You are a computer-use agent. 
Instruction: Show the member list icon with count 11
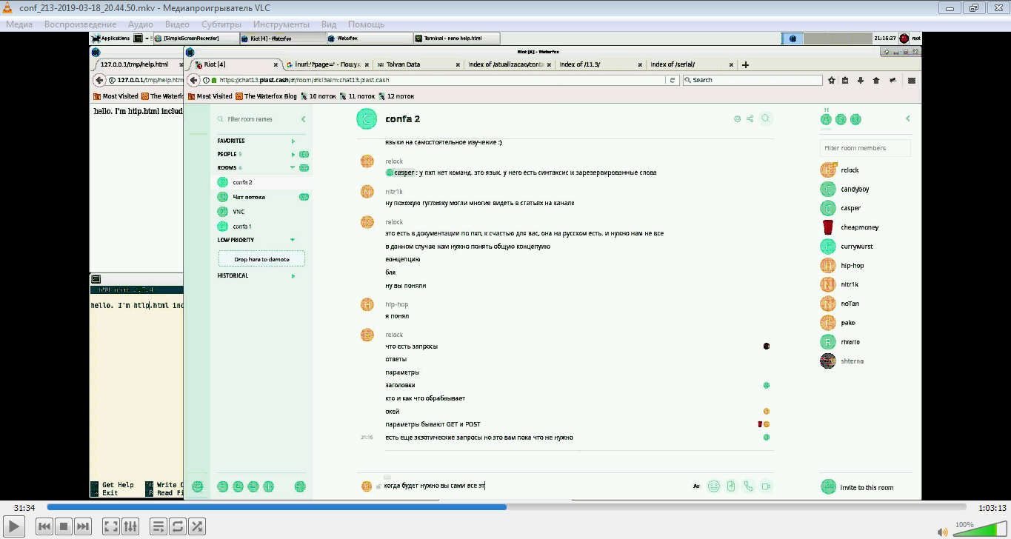(x=827, y=118)
